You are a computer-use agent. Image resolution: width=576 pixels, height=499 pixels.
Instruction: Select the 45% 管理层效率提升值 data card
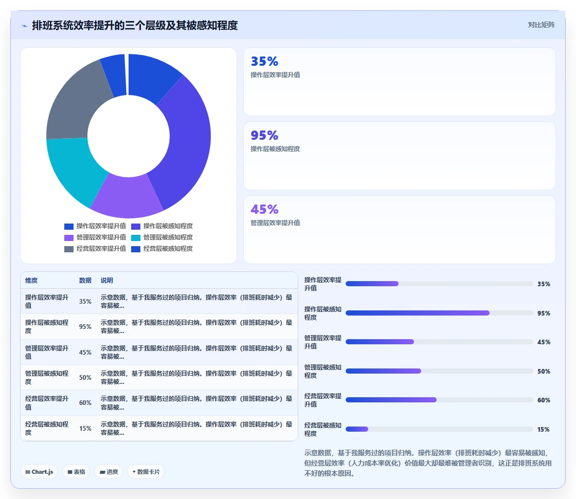click(399, 230)
